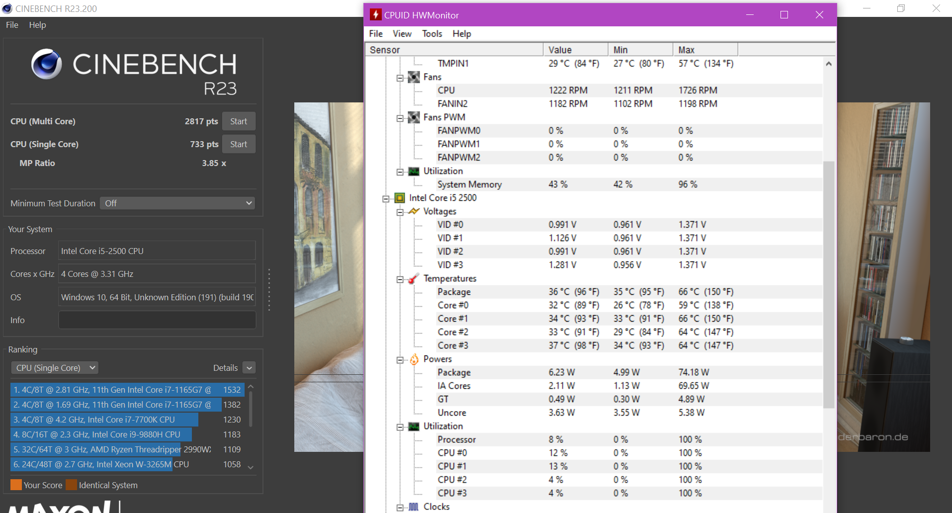This screenshot has width=952, height=513.
Task: Expand the ranking Details dropdown arrow
Action: click(250, 368)
